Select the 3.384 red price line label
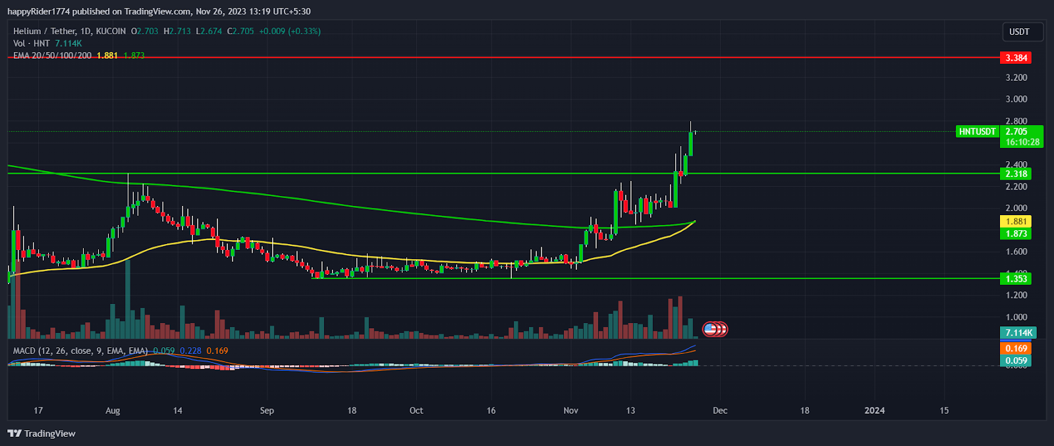1054x446 pixels. [x=1016, y=58]
